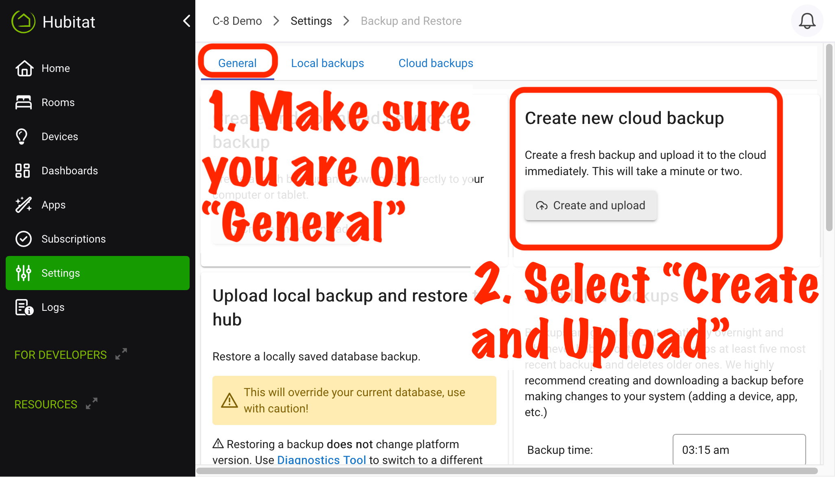Click the expand arrows beside RESOURCES
Image resolution: width=835 pixels, height=477 pixels.
click(x=92, y=403)
